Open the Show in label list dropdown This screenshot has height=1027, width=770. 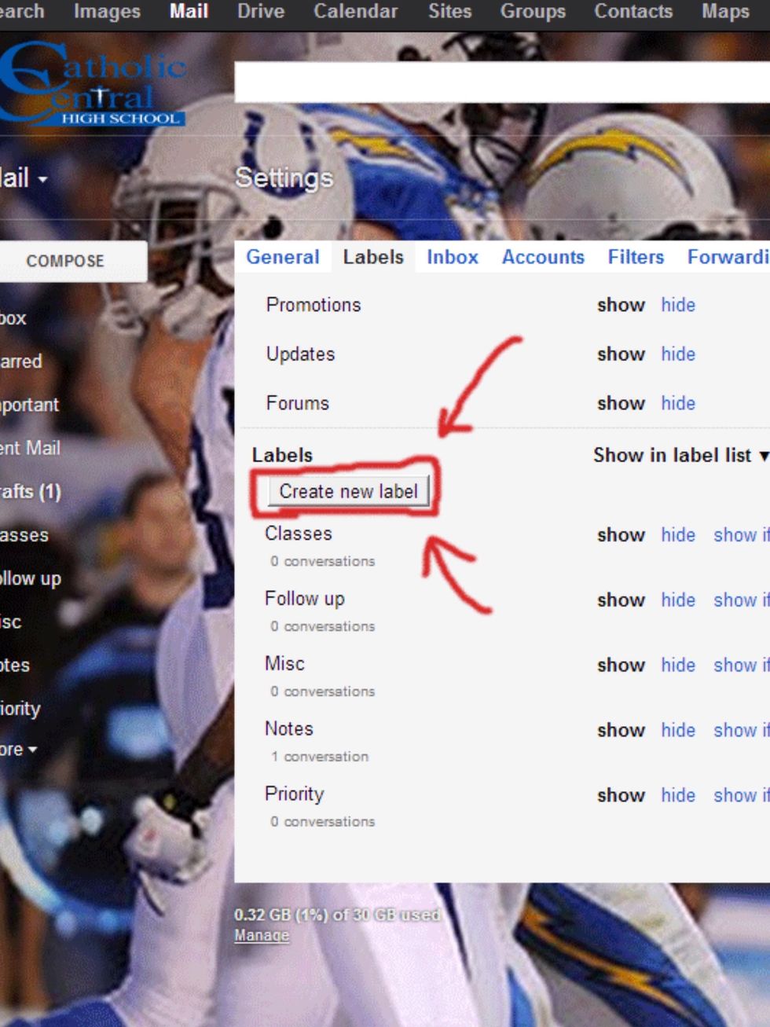[680, 455]
